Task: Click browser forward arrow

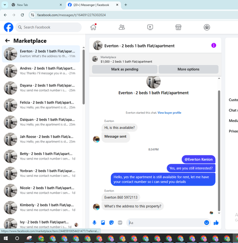Action: [14, 15]
